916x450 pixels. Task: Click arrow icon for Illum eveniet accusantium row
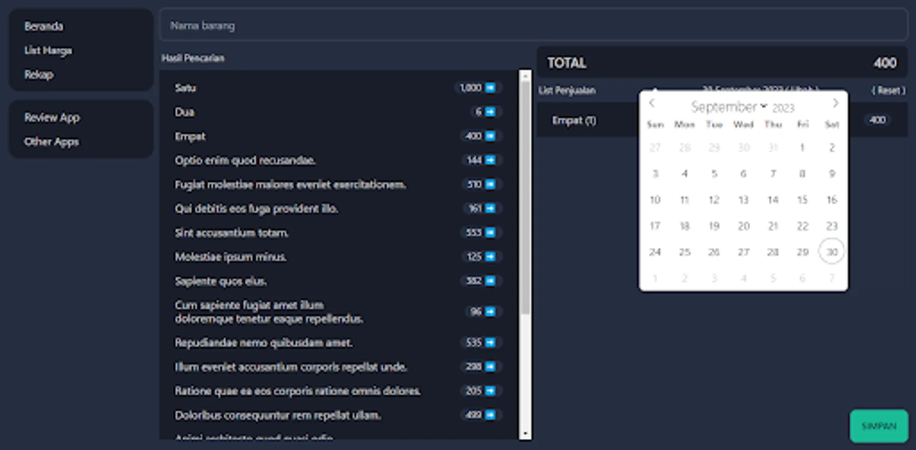click(x=490, y=367)
